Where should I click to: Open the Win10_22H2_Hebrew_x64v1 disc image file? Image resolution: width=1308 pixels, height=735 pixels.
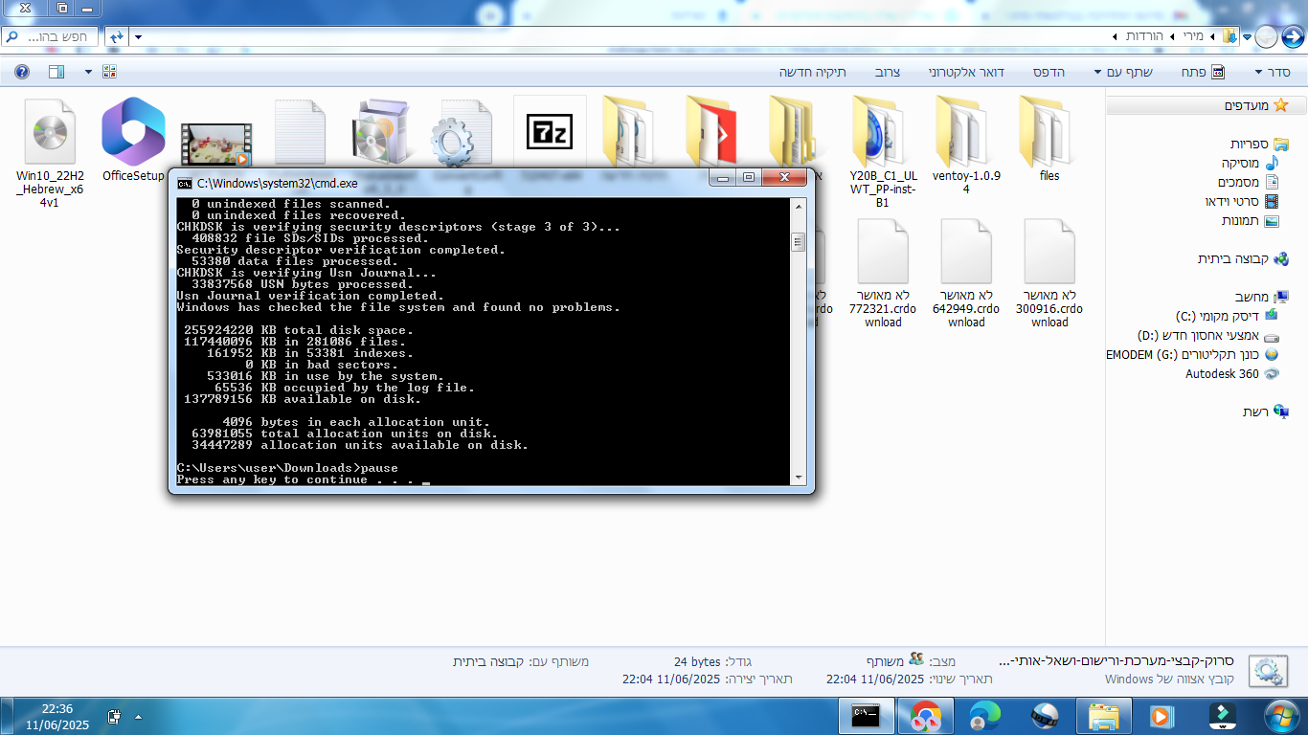(x=50, y=153)
